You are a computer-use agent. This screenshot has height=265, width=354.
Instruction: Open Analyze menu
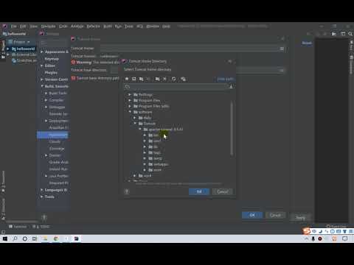pyautogui.click(x=77, y=26)
